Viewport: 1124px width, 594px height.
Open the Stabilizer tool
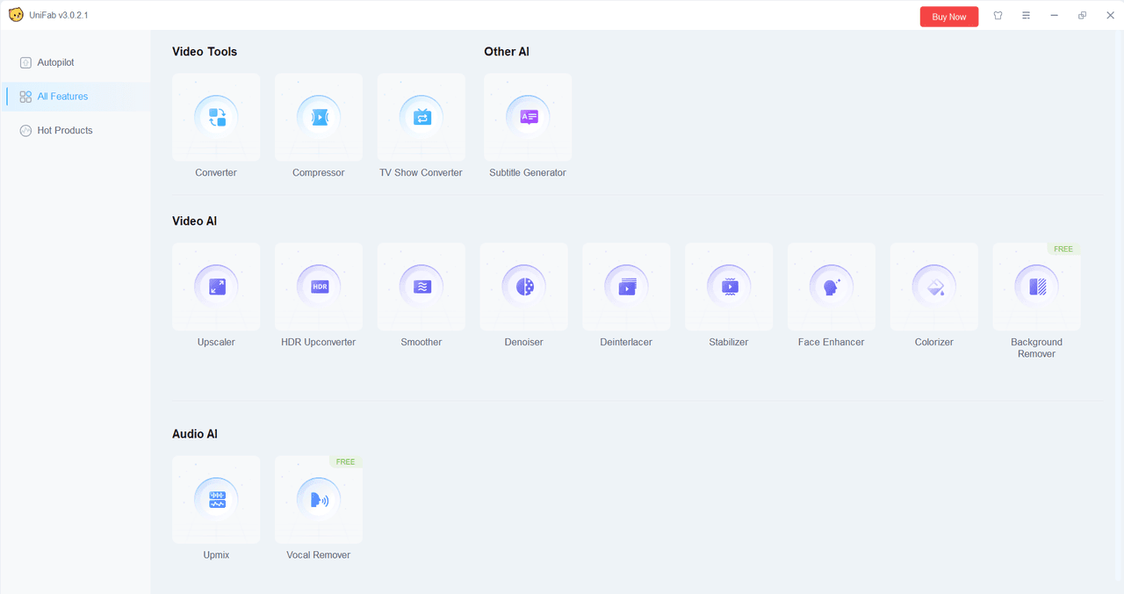729,286
